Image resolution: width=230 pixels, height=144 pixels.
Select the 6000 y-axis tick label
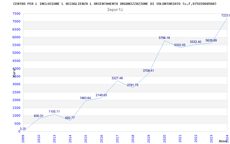pos(16,37)
